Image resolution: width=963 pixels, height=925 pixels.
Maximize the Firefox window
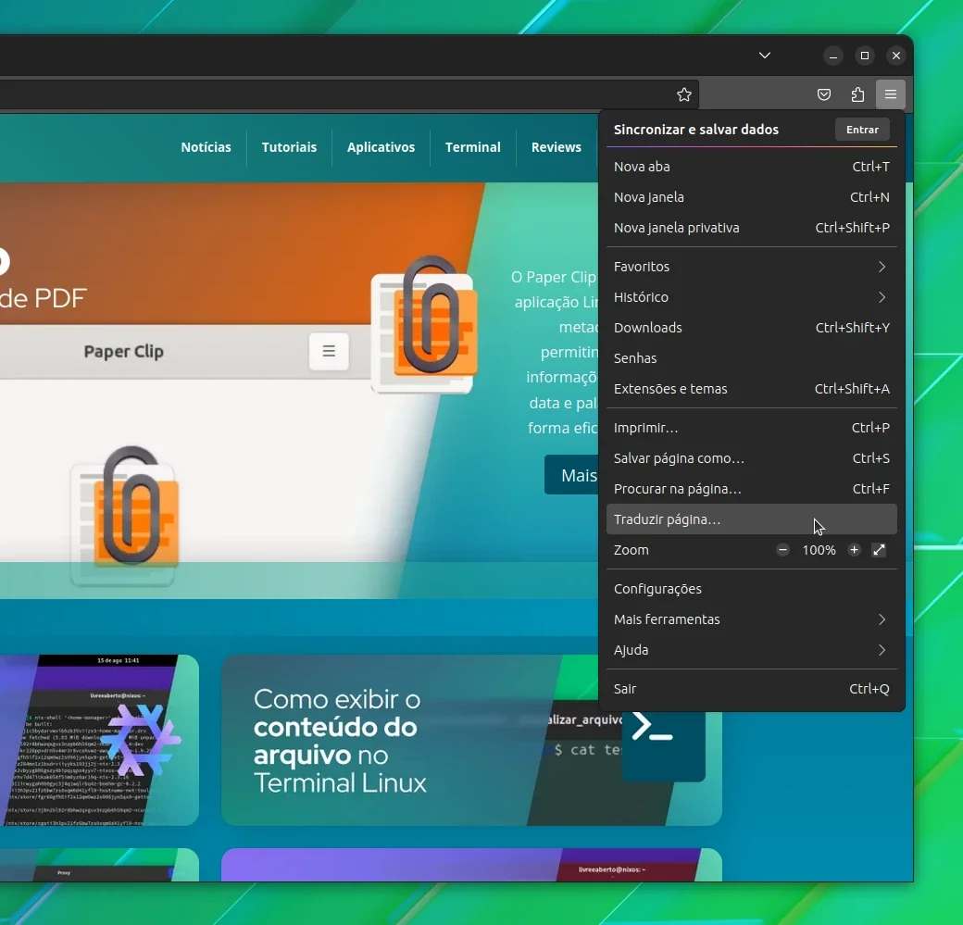click(865, 56)
